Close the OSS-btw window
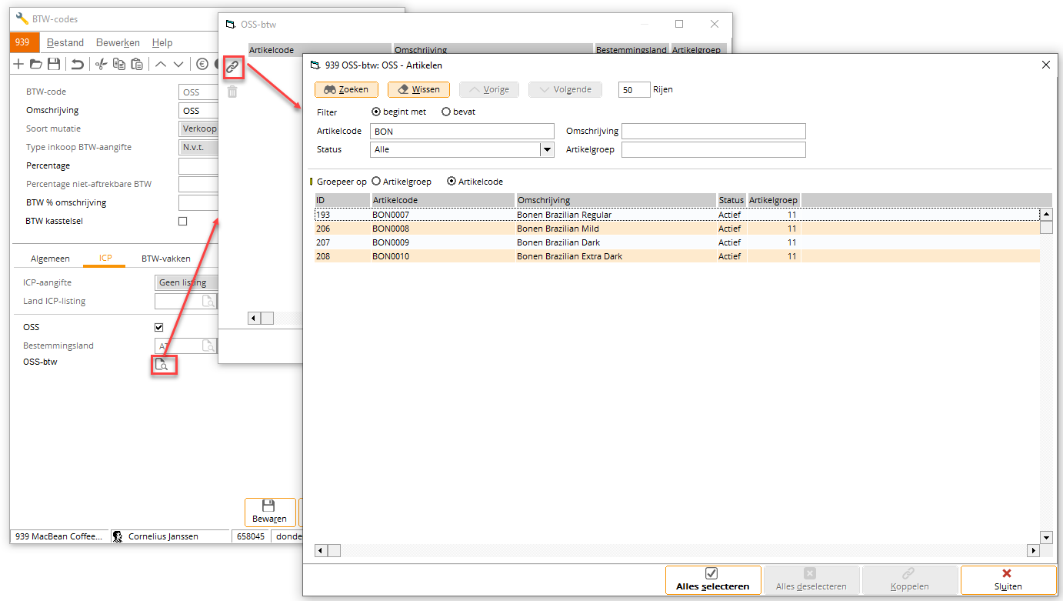Viewport: 1063px width, 601px height. pyautogui.click(x=715, y=24)
